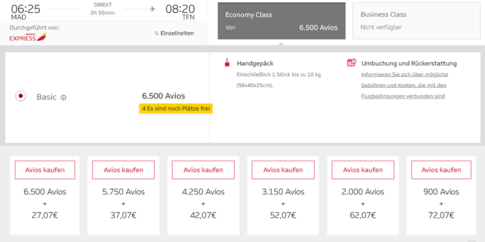Click the 27,07€ price text
Image resolution: width=485 pixels, height=242 pixels.
point(45,215)
